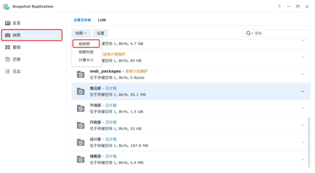Open the 快照 dropdown button

pos(81,33)
